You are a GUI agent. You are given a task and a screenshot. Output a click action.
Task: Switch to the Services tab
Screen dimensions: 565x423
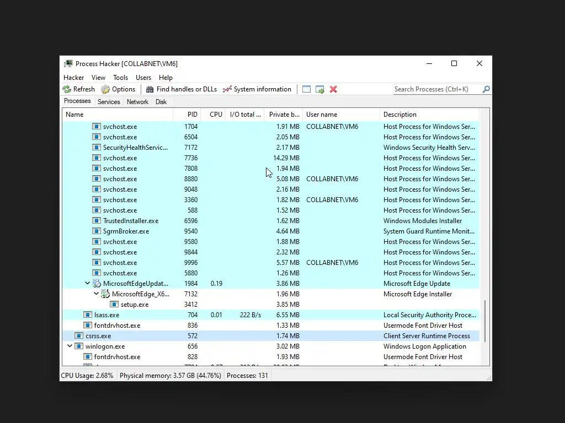tap(109, 102)
